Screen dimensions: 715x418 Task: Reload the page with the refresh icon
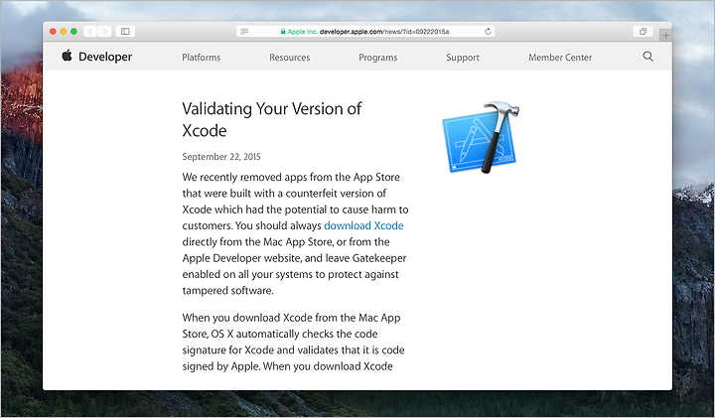coord(488,32)
